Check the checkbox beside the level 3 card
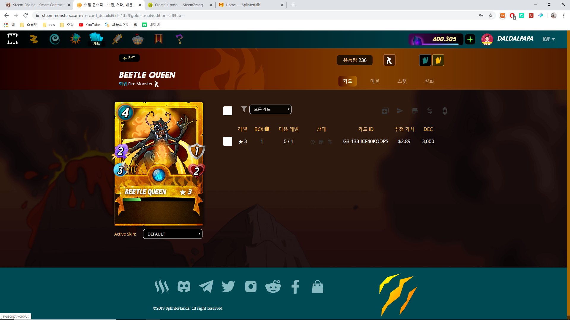570x320 pixels. click(227, 141)
